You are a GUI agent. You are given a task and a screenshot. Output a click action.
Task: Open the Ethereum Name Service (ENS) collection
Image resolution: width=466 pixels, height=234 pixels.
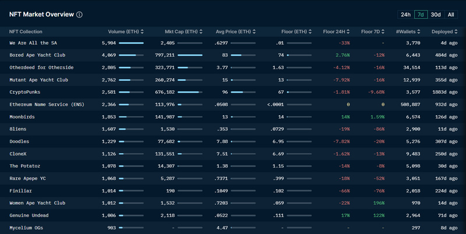click(47, 105)
